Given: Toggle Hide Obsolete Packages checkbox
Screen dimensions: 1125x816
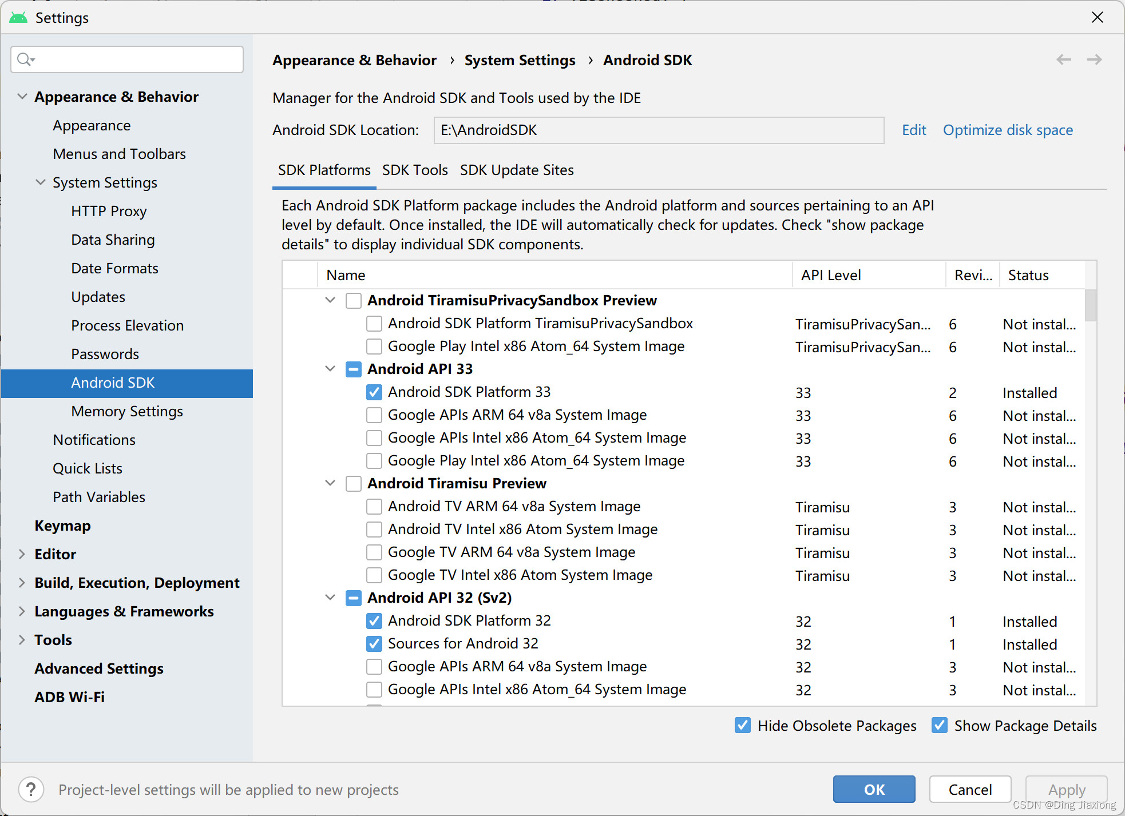Looking at the screenshot, I should 743,725.
